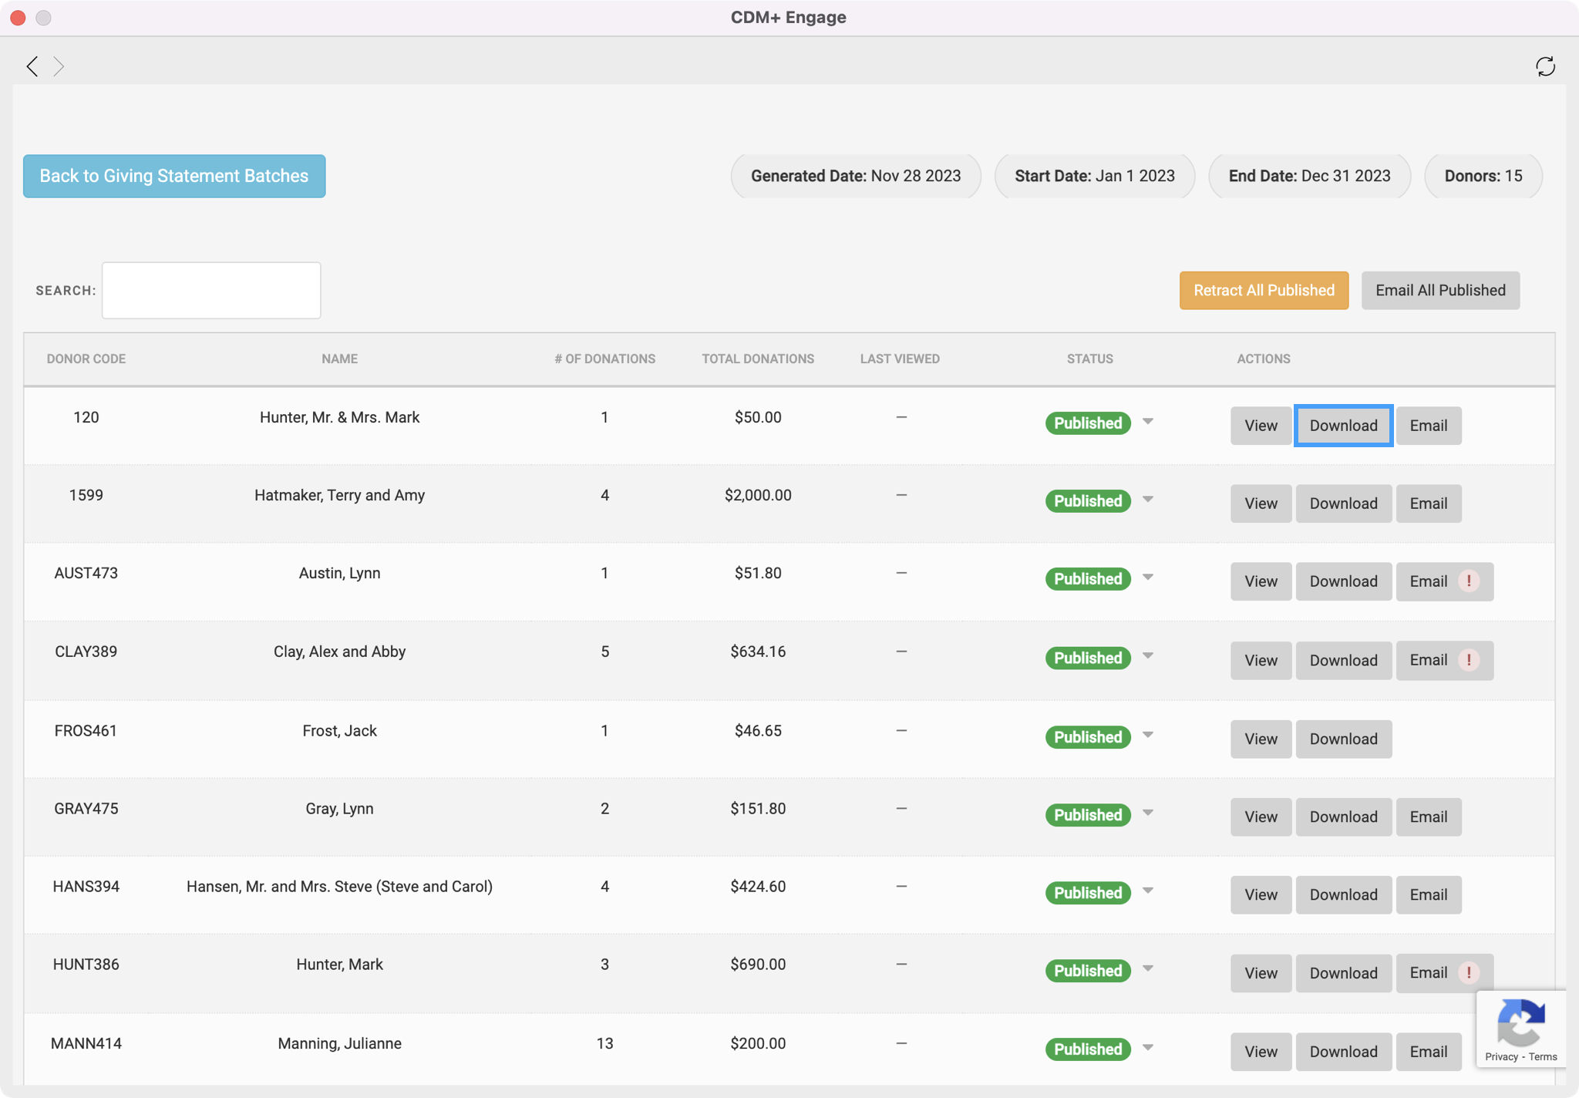Open reCAPTCHA Privacy link
The width and height of the screenshot is (1579, 1098).
[1501, 1056]
